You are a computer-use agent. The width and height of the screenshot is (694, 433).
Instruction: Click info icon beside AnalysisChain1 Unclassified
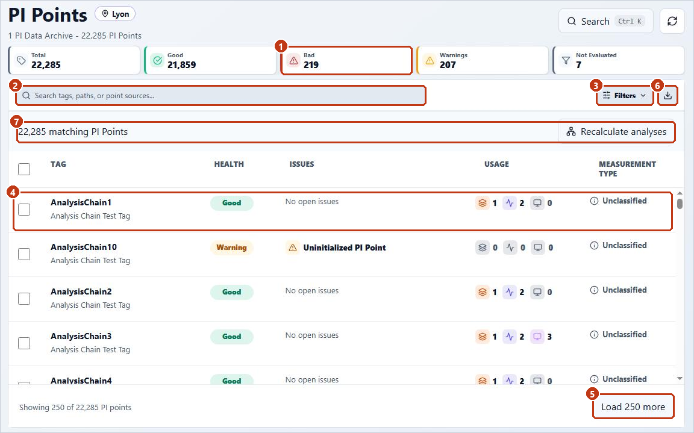click(595, 201)
